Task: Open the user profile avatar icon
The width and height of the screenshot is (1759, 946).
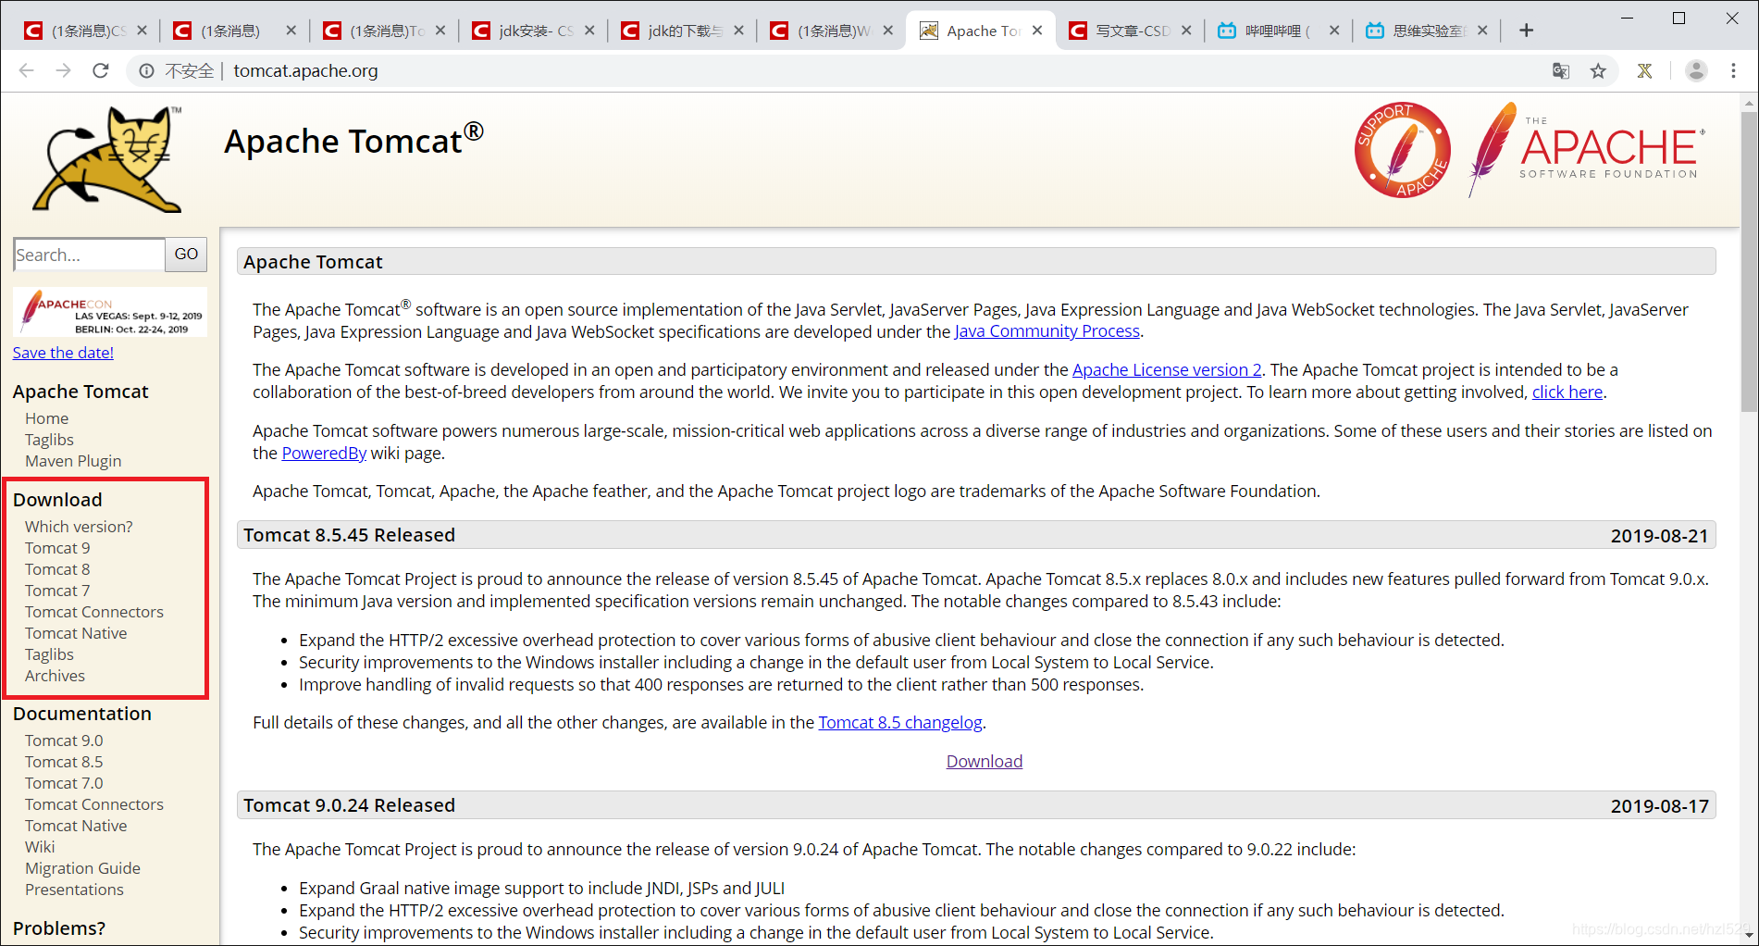Action: (x=1696, y=70)
